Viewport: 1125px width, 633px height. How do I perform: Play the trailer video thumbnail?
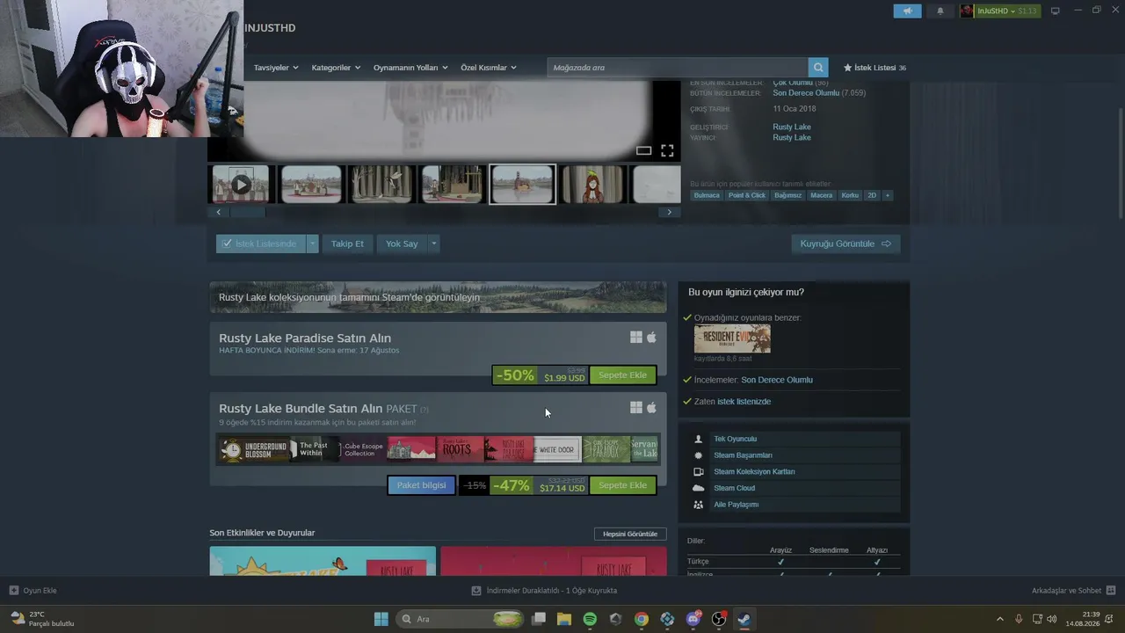240,185
